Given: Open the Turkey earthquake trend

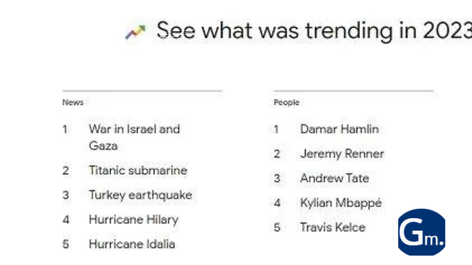Looking at the screenshot, I should (x=140, y=195).
